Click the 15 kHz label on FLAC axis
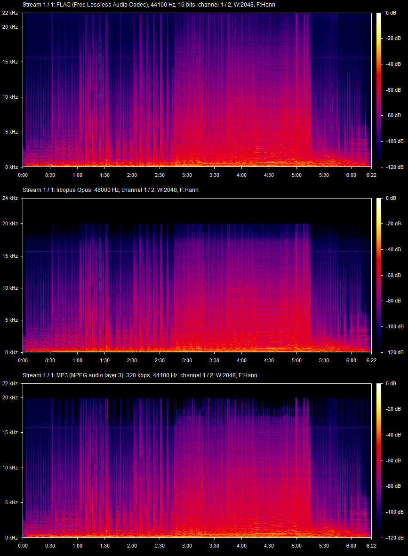The height and width of the screenshot is (556, 408). tap(10, 62)
